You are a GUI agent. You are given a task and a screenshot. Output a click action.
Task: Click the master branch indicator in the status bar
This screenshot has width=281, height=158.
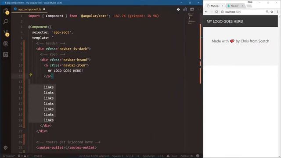9,156
